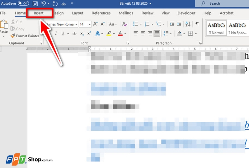The image size is (249, 168).
Task: Increase font size with the grow icon
Action: pos(96,24)
